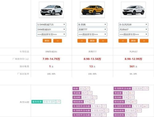Move 奔腾T77 column left with <<
Image resolution: width=154 pixels, height=117 pixels.
click(x=82, y=41)
